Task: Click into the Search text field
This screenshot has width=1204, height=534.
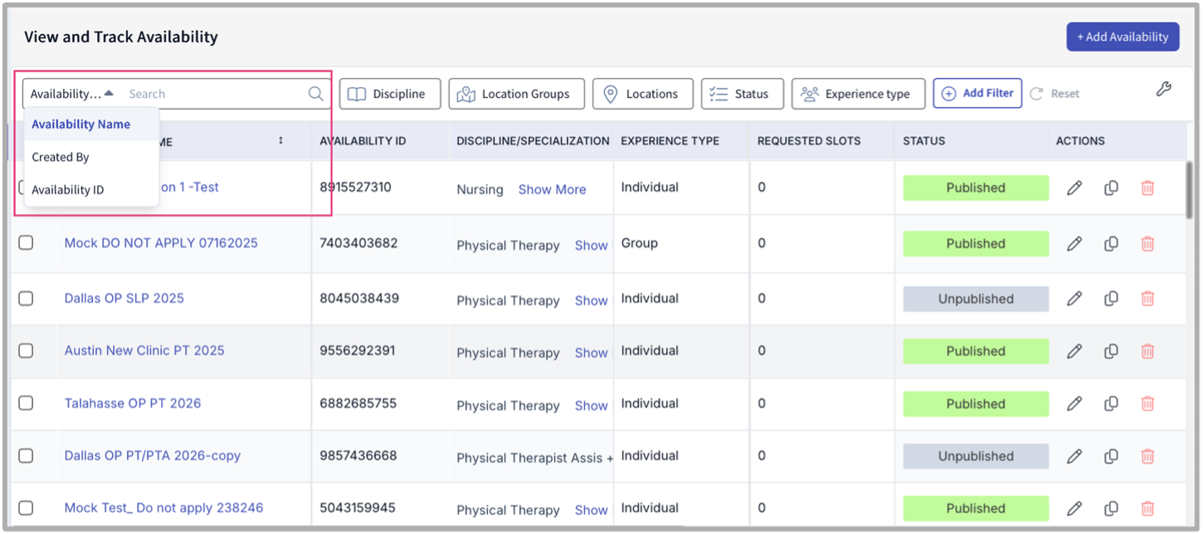Action: point(214,94)
